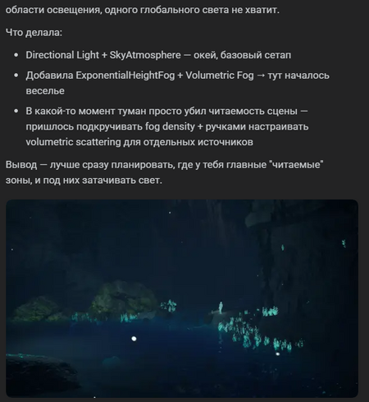Image resolution: width=369 pixels, height=402 pixels.
Task: Click the 'volumetric scattering' phrase
Action: click(73, 142)
